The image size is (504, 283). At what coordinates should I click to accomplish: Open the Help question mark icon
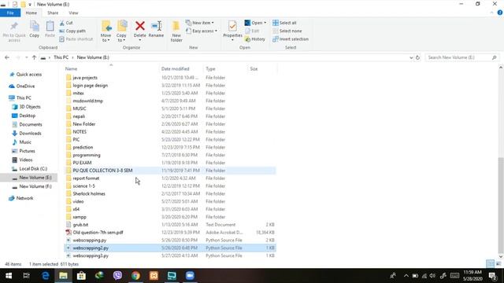(x=500, y=13)
